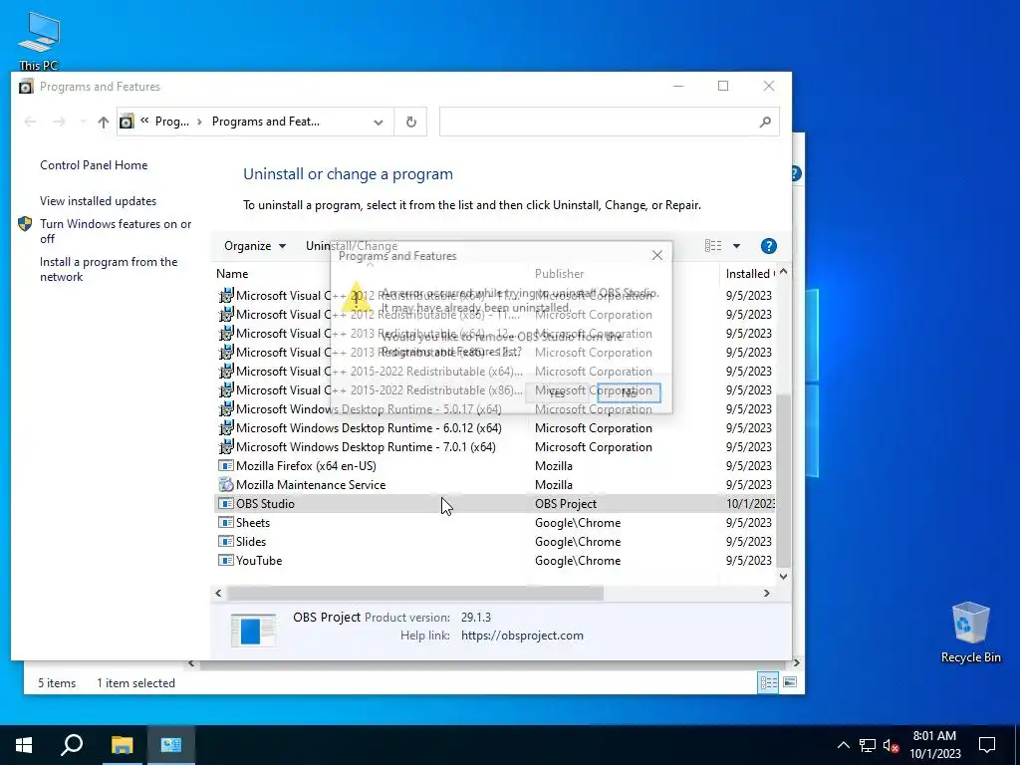Click Programs and Features title bar icon

point(26,87)
